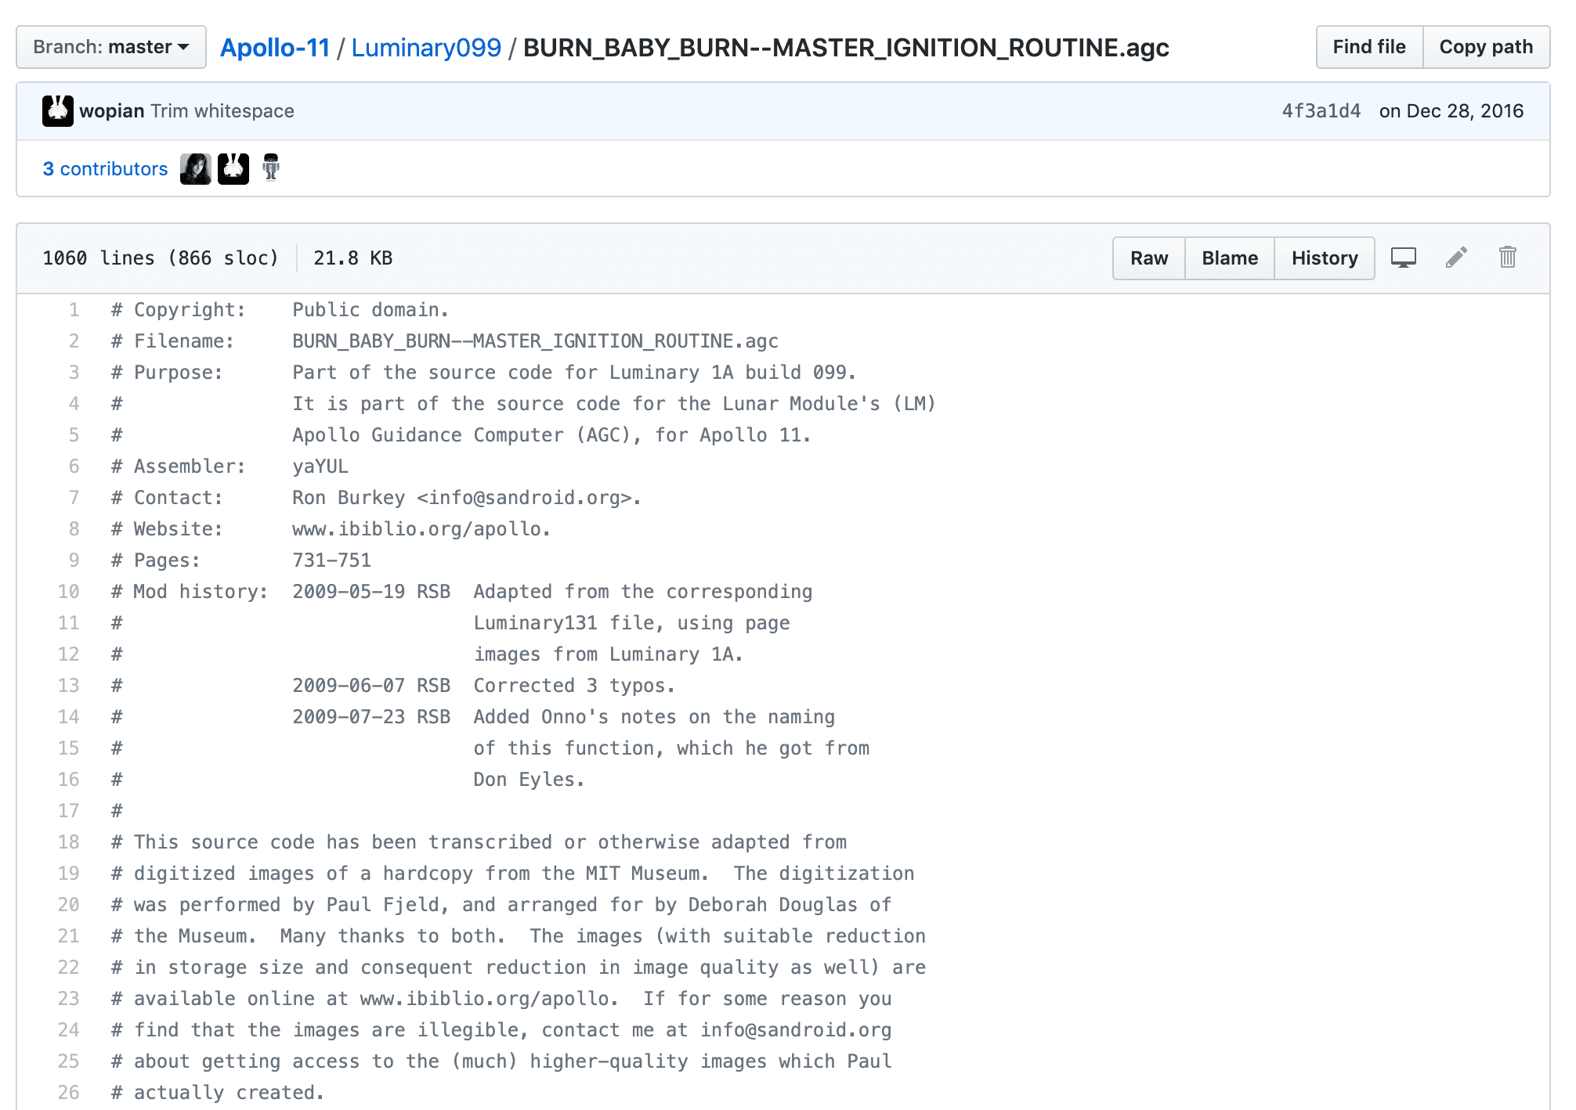Image resolution: width=1576 pixels, height=1110 pixels.
Task: Click first contributor avatar photo
Action: [x=195, y=169]
